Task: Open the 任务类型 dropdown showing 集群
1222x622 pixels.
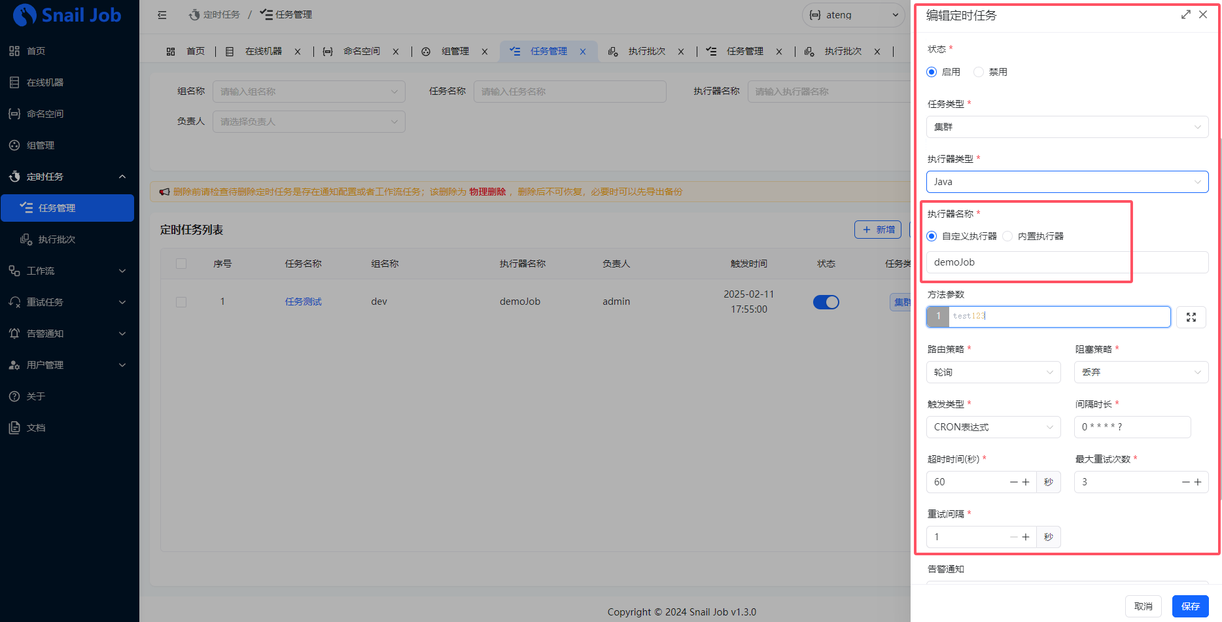Action: tap(1066, 127)
